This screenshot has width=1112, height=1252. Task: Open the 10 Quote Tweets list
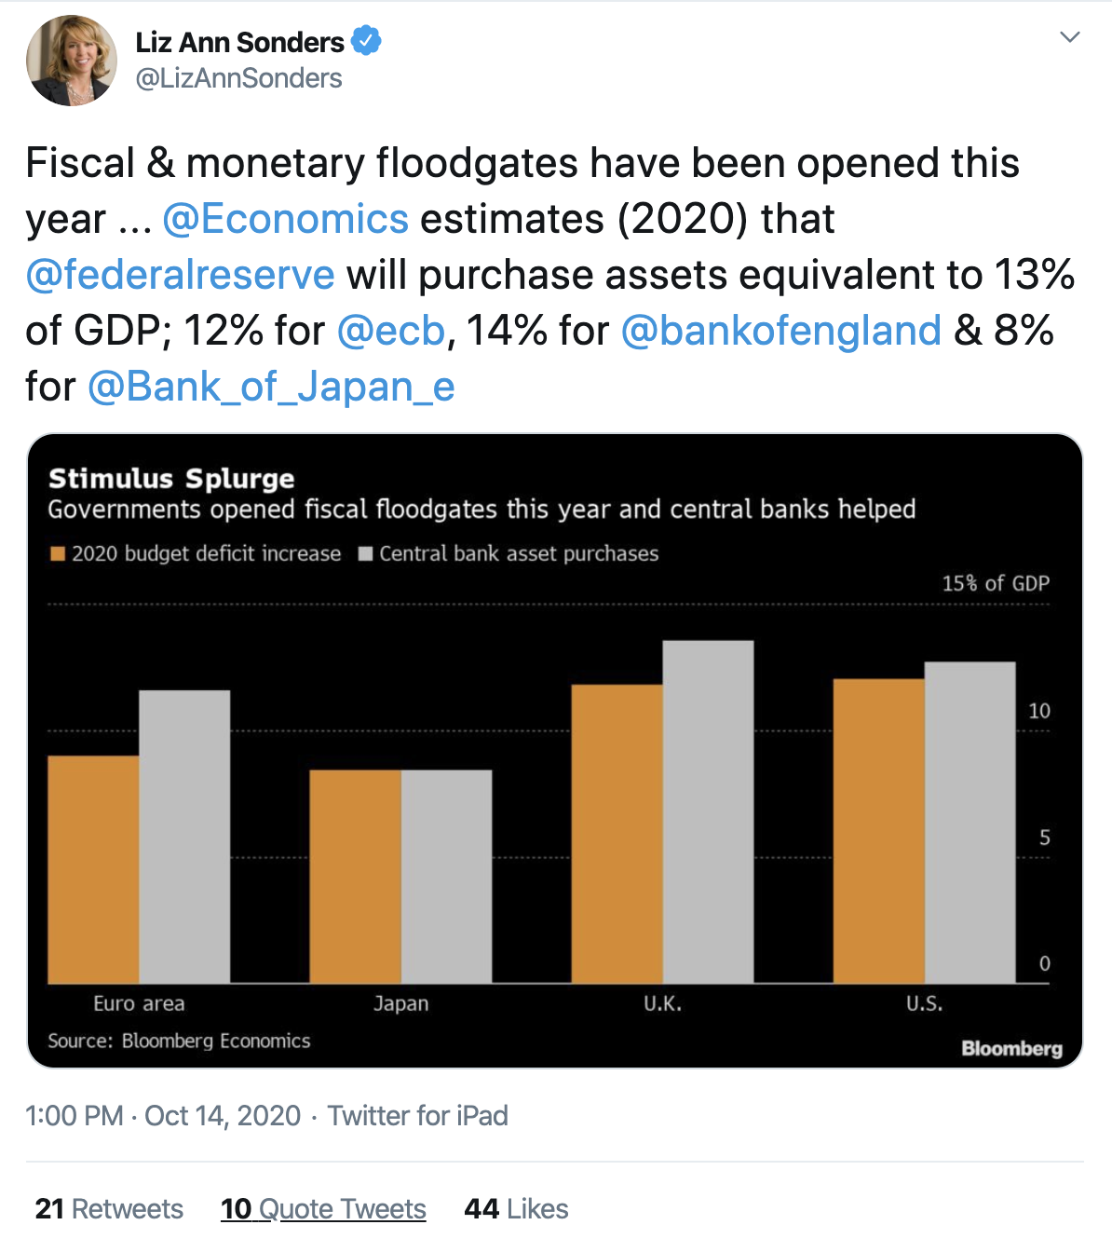pyautogui.click(x=323, y=1208)
